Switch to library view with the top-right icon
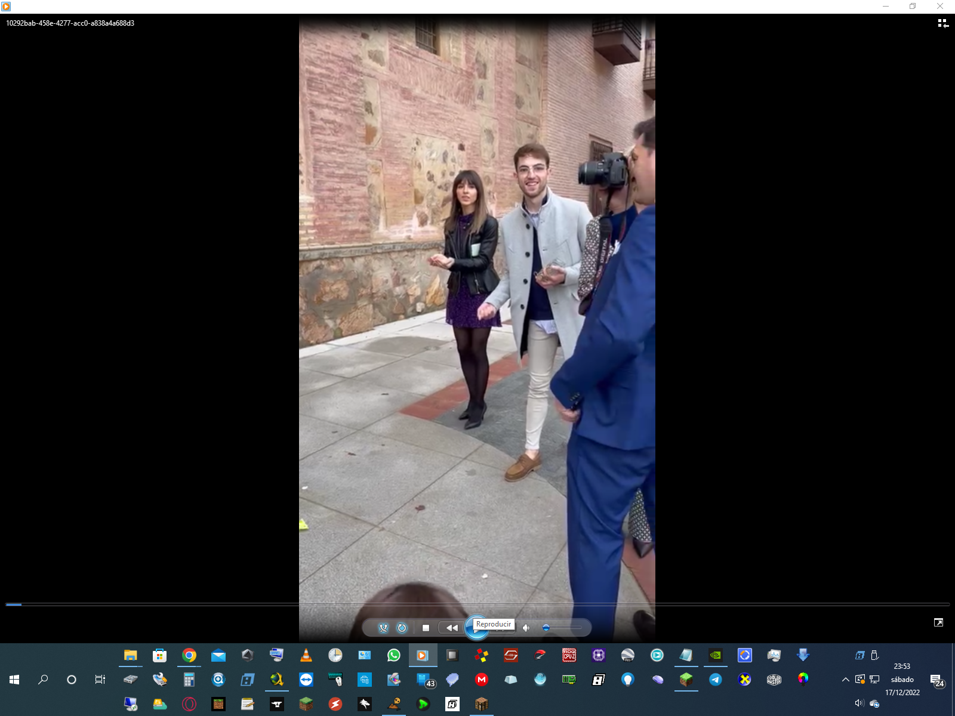This screenshot has width=955, height=716. tap(942, 23)
